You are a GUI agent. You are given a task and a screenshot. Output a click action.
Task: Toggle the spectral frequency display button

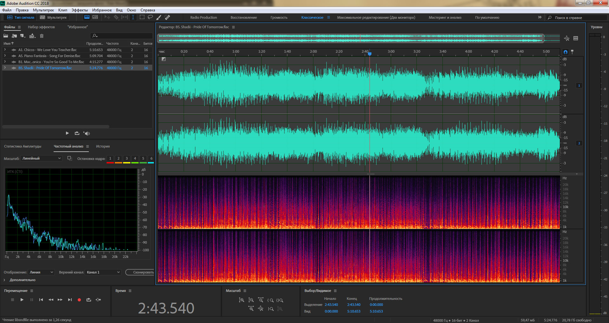(87, 17)
